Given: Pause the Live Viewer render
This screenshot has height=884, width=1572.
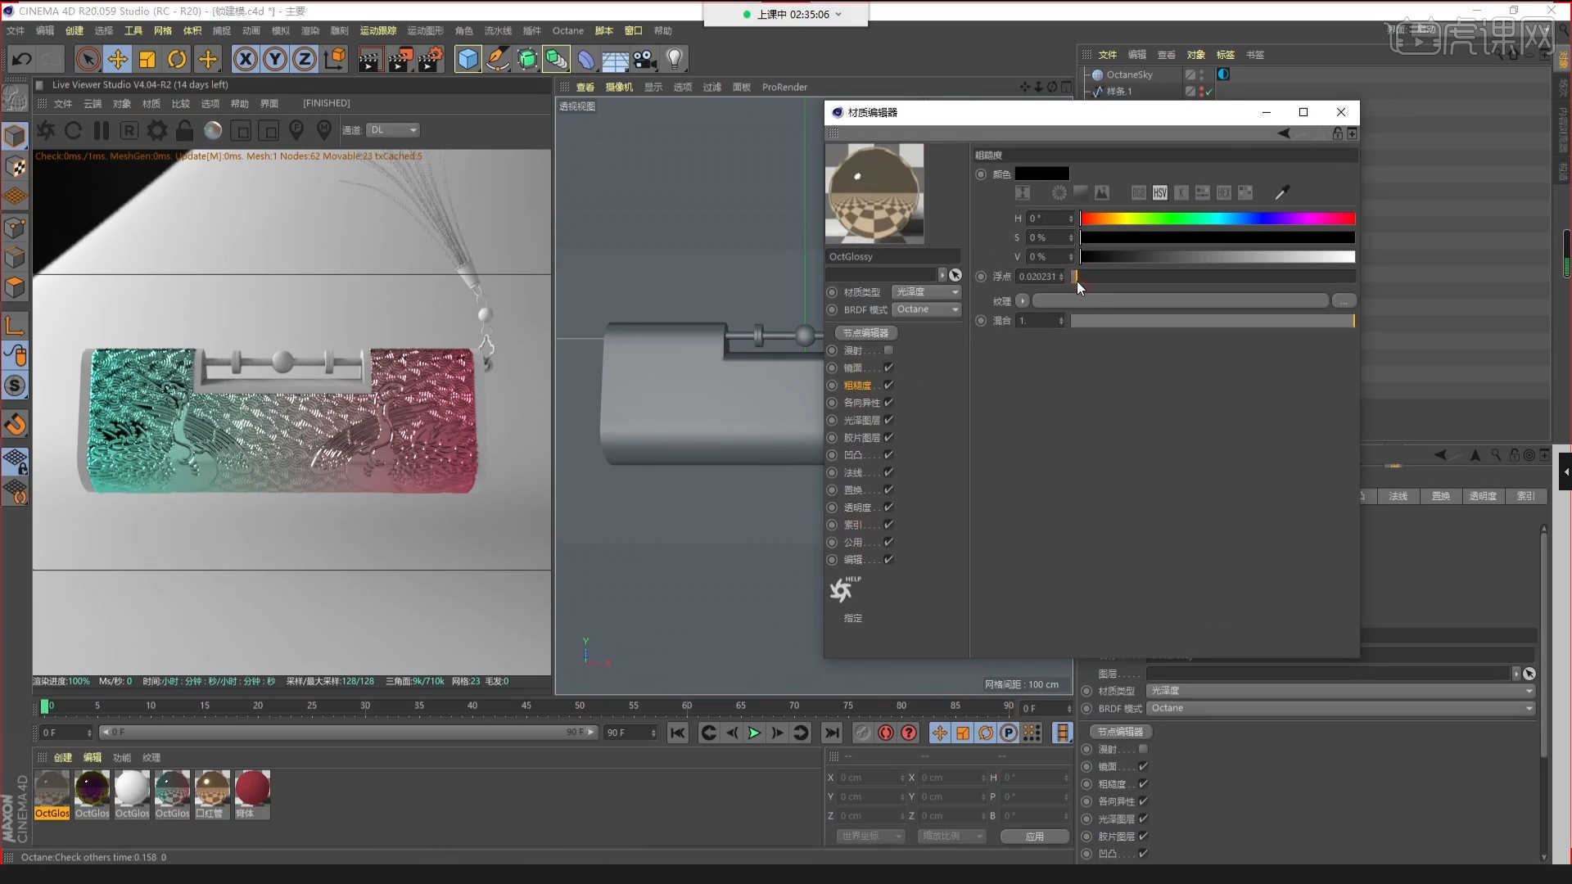Looking at the screenshot, I should pos(102,130).
